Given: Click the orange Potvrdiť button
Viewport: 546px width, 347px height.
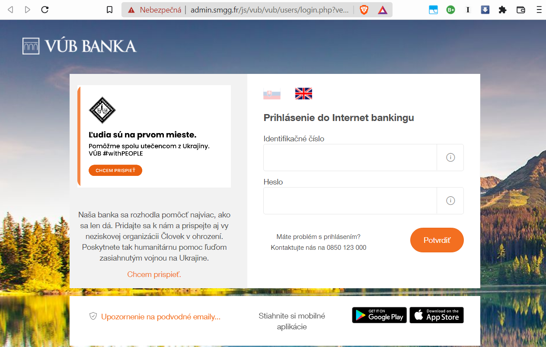Looking at the screenshot, I should coord(437,240).
